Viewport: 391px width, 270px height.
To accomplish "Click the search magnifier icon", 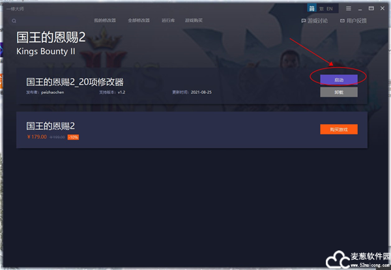I will pos(14,21).
